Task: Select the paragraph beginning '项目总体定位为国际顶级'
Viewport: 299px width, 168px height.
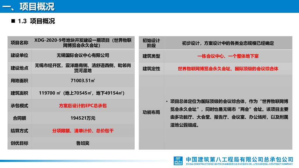Action: pos(229,113)
